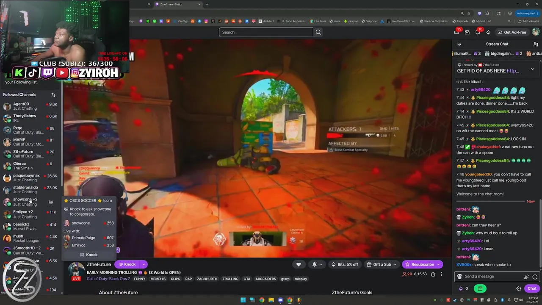Click the heart follow button
The image size is (542, 305).
299,264
